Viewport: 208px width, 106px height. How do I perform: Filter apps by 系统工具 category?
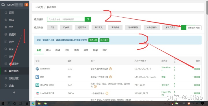click(99, 27)
